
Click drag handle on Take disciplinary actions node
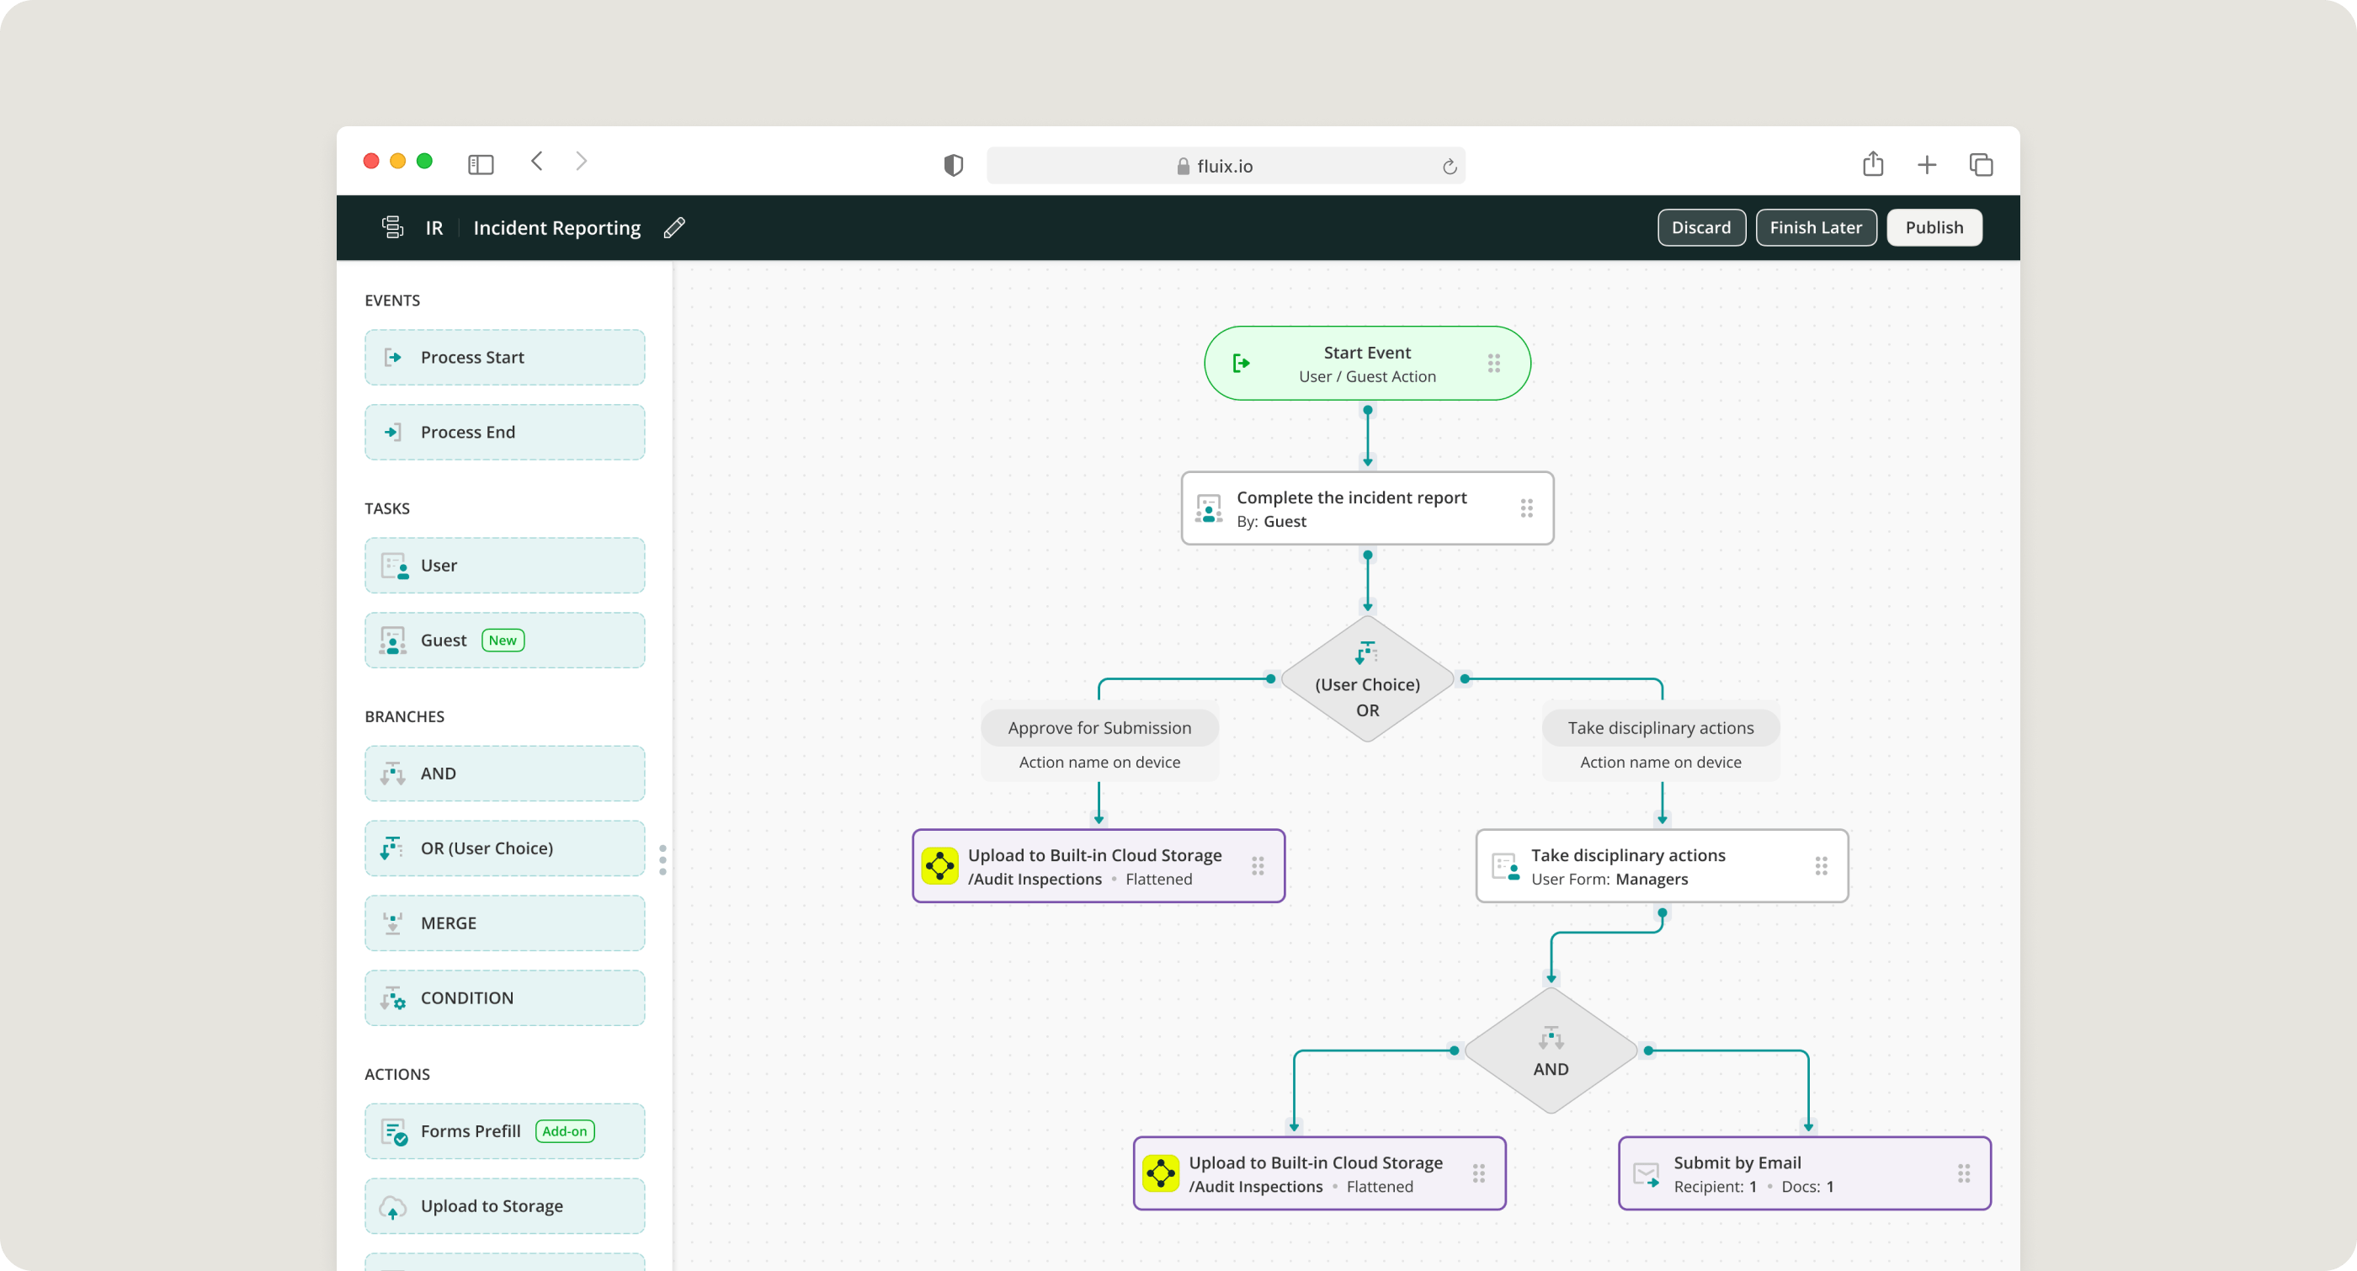[x=1821, y=865]
